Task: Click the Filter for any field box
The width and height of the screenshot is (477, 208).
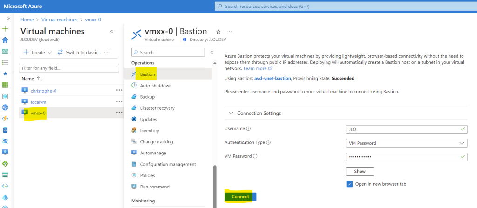Action: pos(69,68)
